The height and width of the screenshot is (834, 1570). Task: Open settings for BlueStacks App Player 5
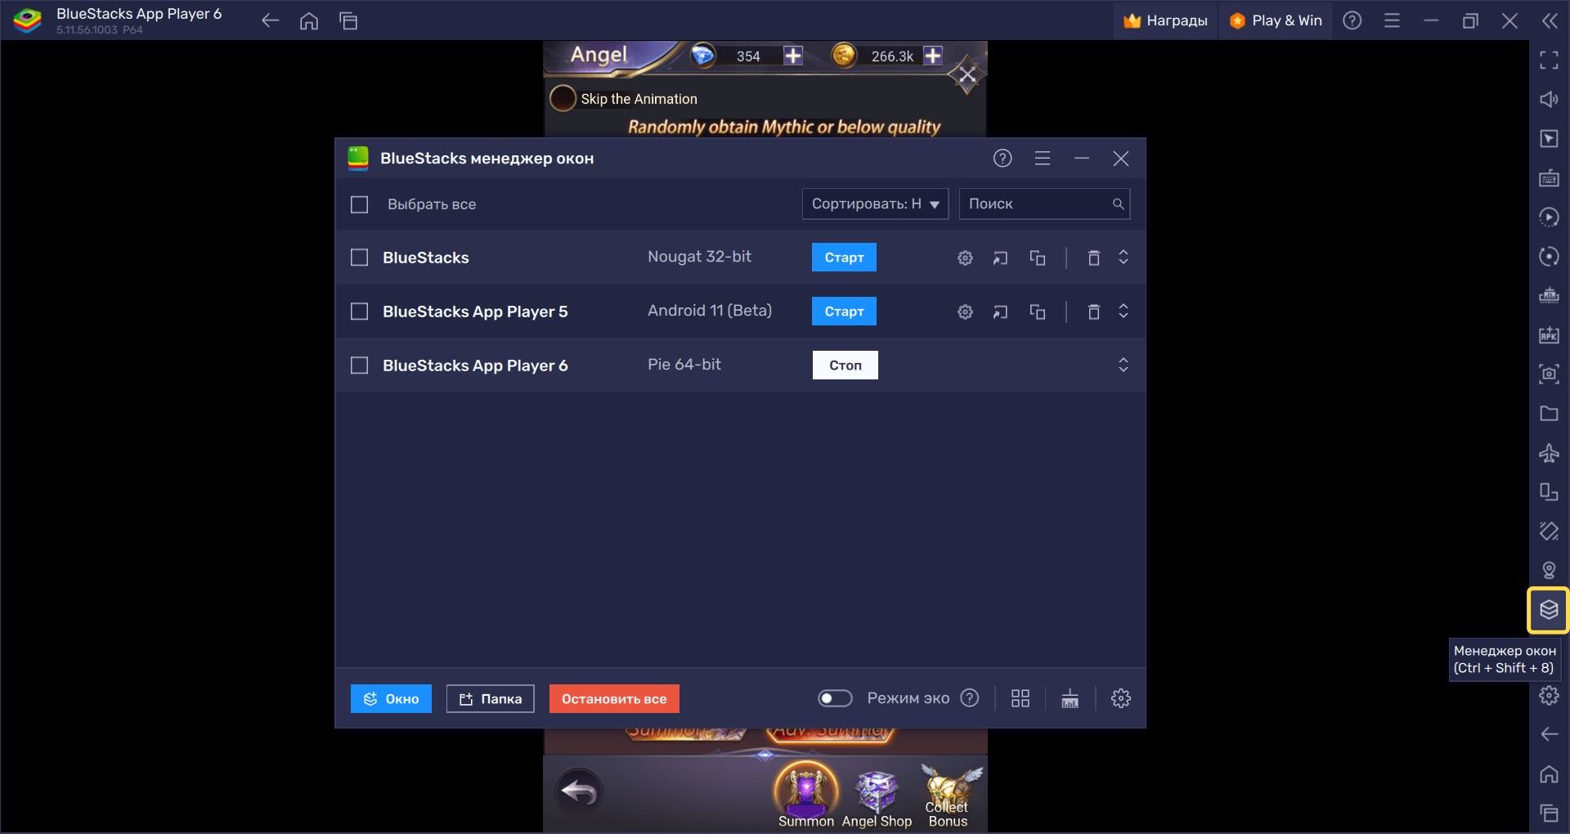pyautogui.click(x=965, y=312)
